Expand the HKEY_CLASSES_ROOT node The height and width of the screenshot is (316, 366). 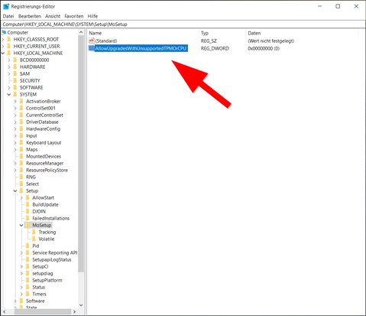point(3,39)
